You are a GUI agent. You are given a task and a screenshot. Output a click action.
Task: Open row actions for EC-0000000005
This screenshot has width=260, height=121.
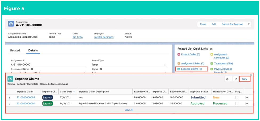(247, 98)
